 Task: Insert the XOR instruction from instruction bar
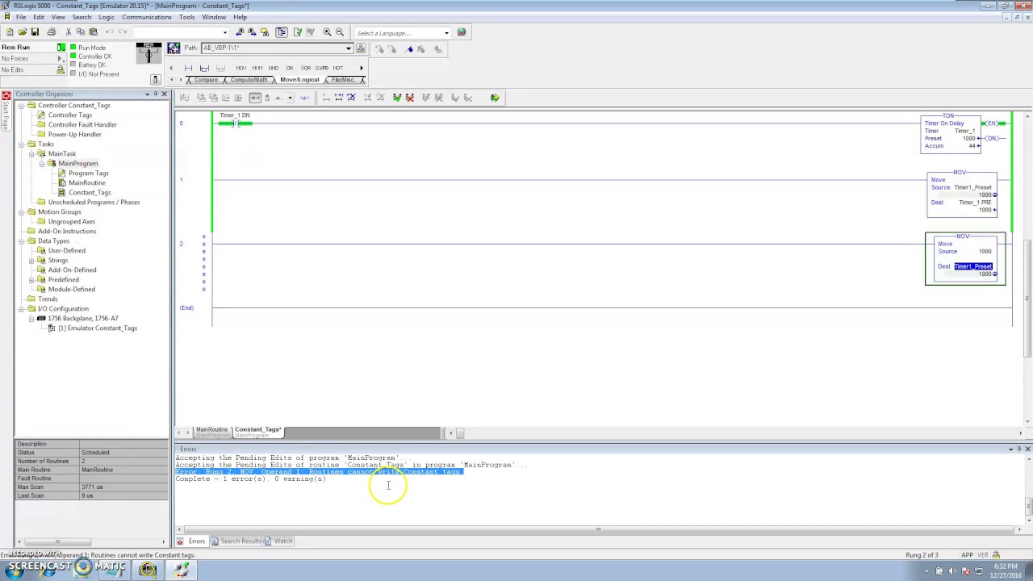point(305,68)
